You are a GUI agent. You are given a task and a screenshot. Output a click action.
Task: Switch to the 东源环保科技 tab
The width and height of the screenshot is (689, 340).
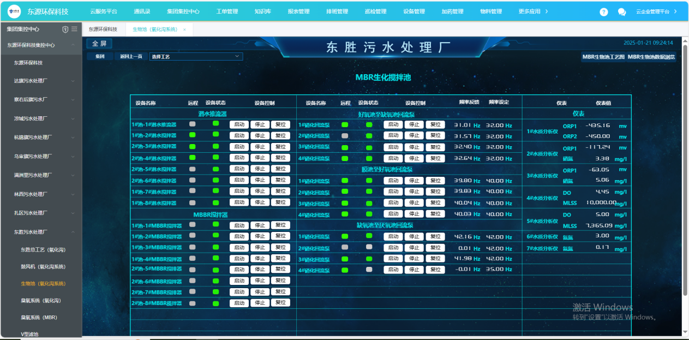tap(103, 29)
